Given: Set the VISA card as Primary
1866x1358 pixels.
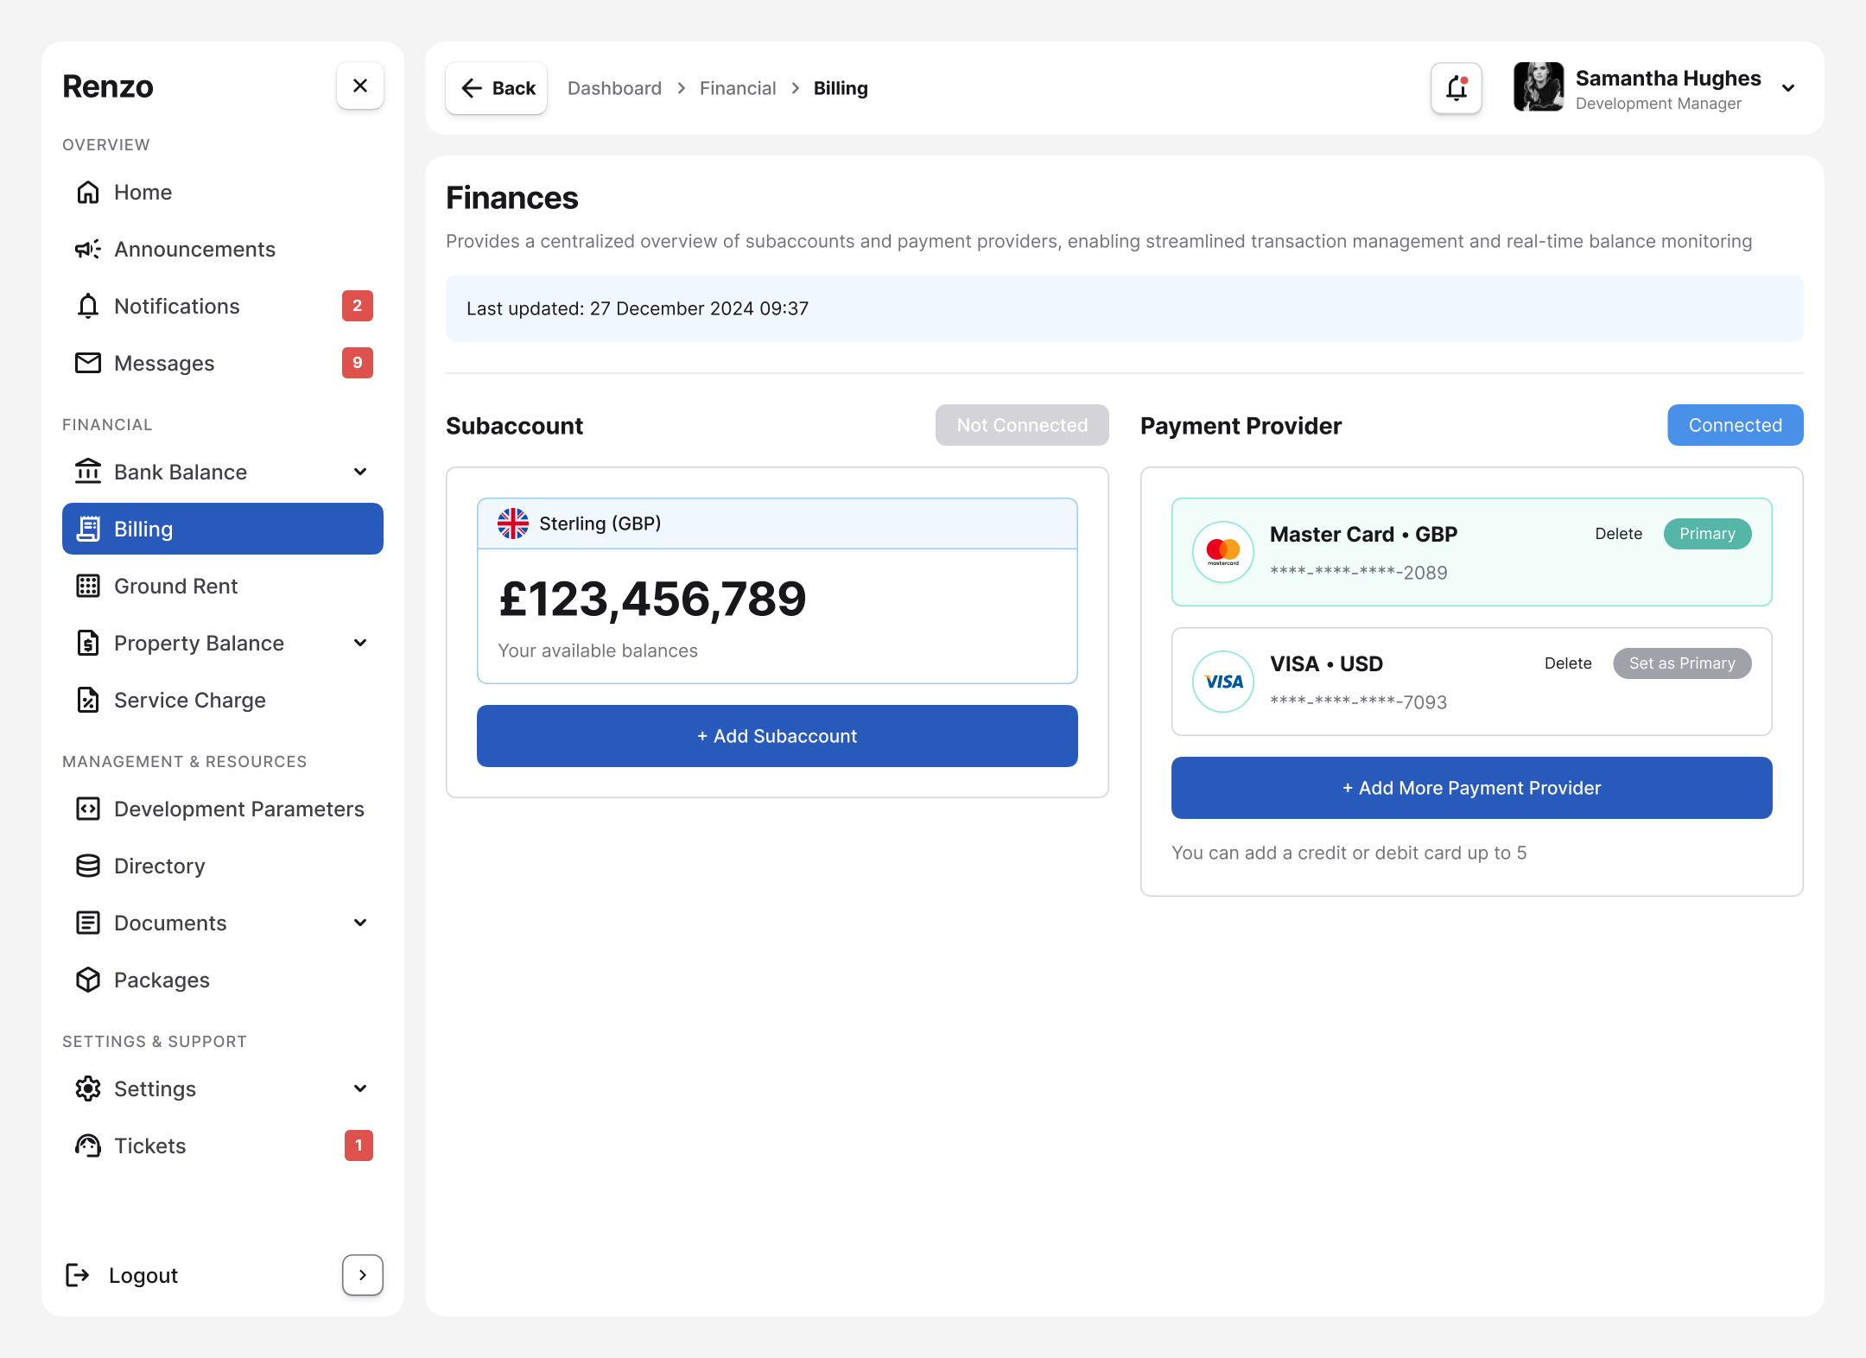Looking at the screenshot, I should [x=1682, y=663].
